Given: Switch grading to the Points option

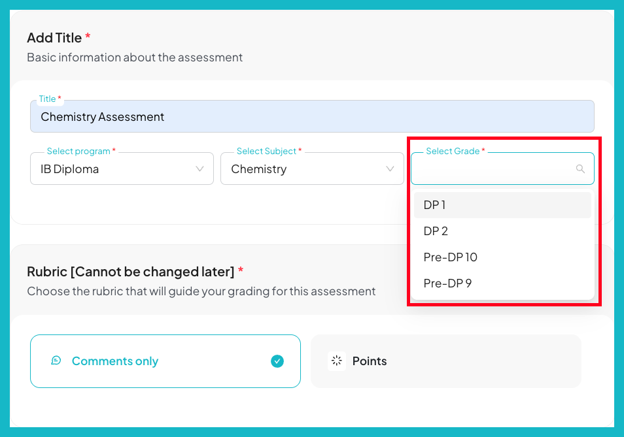Looking at the screenshot, I should (x=445, y=361).
